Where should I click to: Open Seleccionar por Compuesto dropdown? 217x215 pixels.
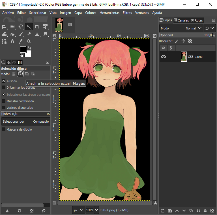click(x=25, y=122)
